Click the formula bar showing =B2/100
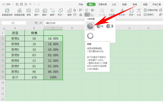The height and width of the screenshot is (102, 163). [103, 23]
